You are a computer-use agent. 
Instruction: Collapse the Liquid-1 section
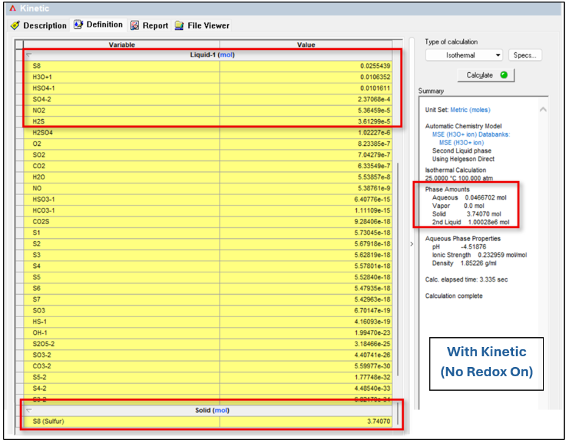(29, 55)
